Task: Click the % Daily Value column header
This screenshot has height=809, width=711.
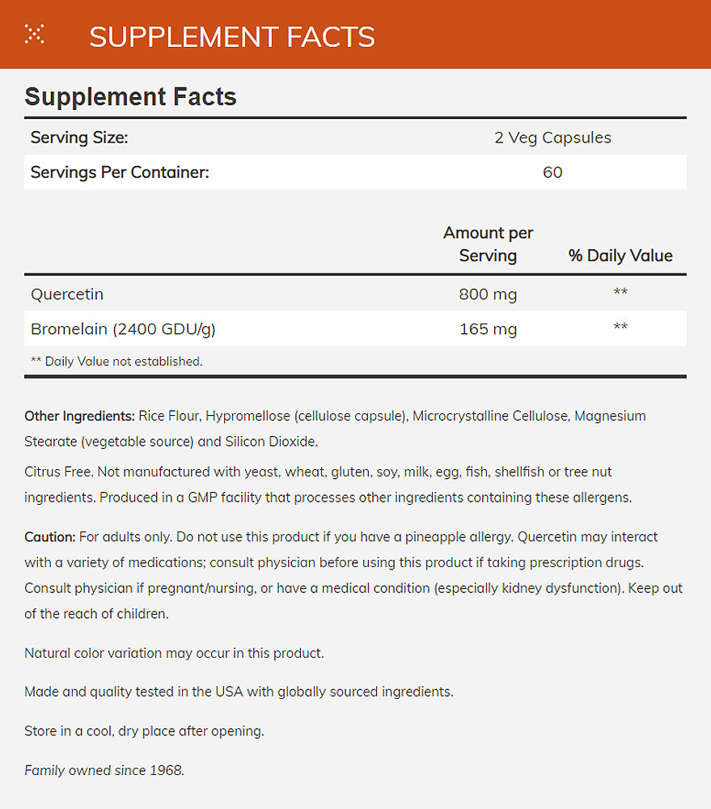Action: (x=620, y=256)
